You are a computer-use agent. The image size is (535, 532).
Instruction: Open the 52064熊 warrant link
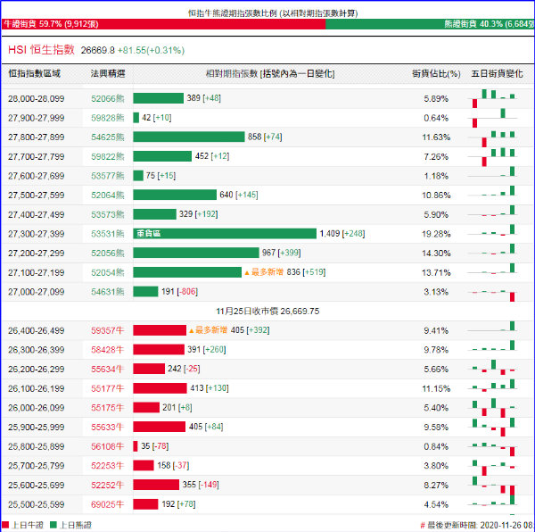click(x=108, y=195)
